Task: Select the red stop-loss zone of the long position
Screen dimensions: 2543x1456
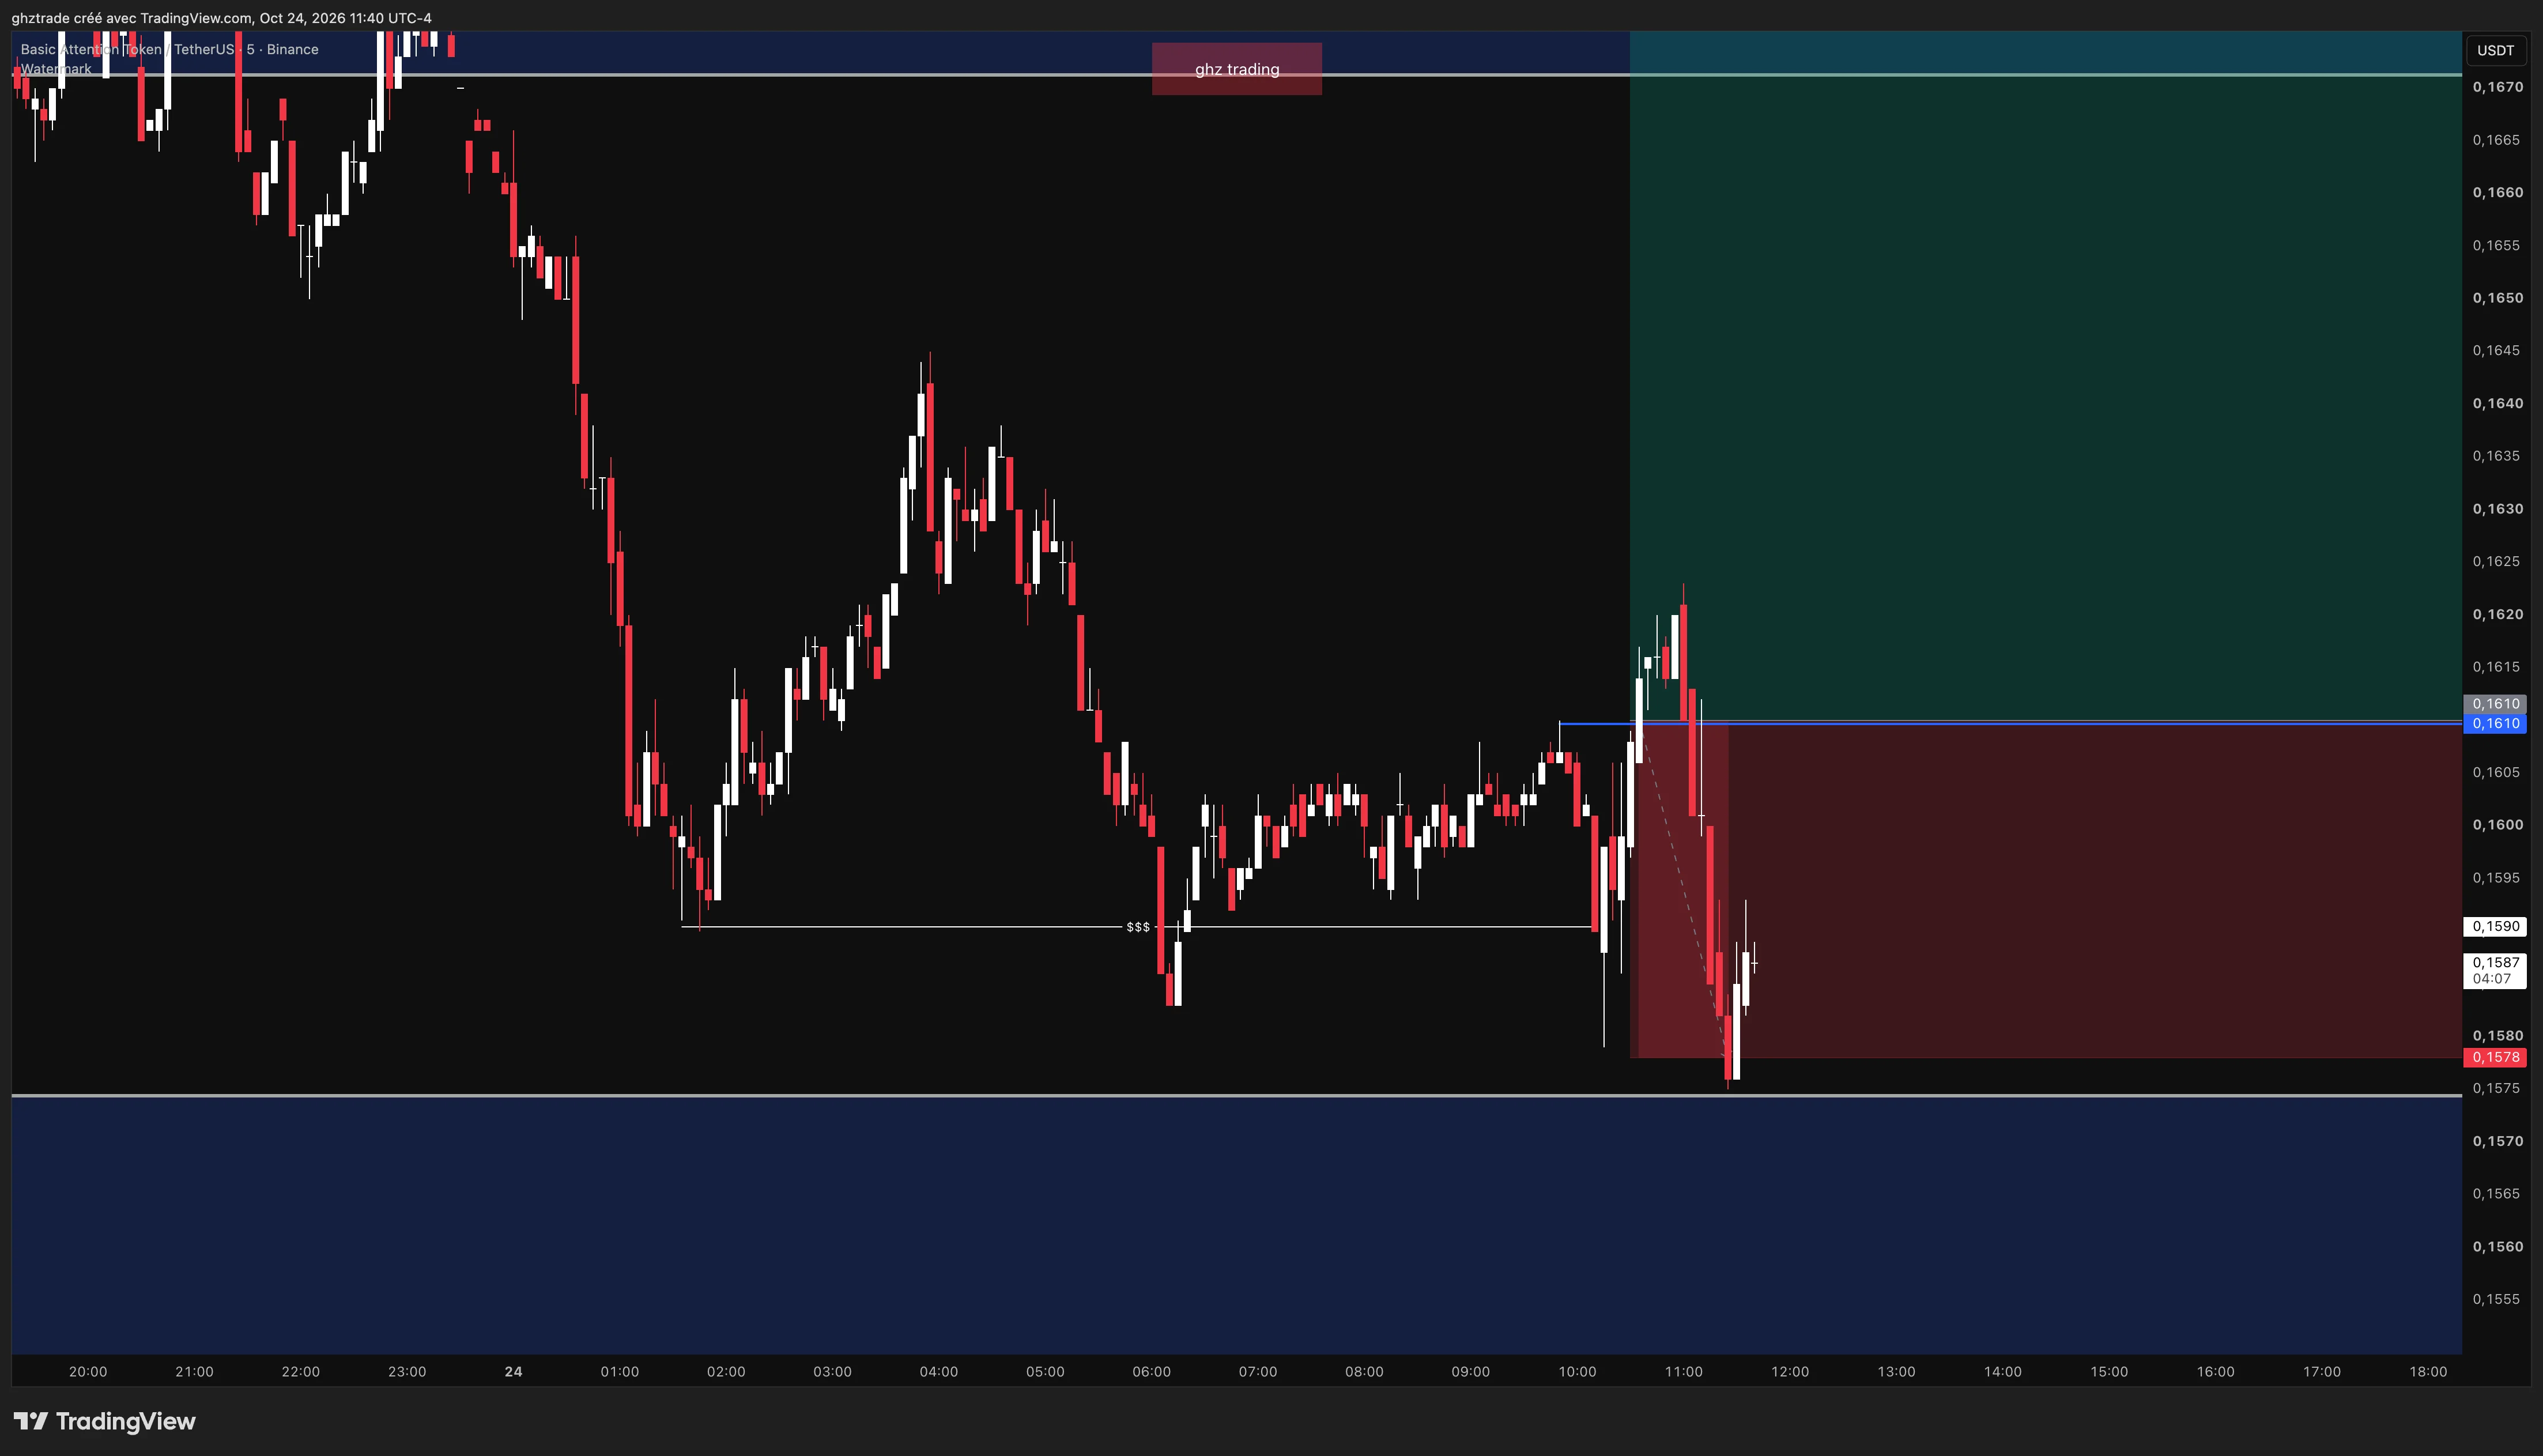Action: (2045, 890)
